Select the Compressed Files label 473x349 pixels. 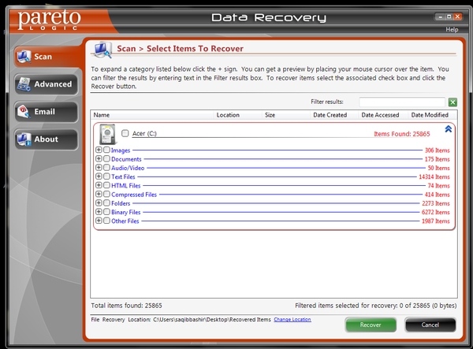pyautogui.click(x=134, y=195)
